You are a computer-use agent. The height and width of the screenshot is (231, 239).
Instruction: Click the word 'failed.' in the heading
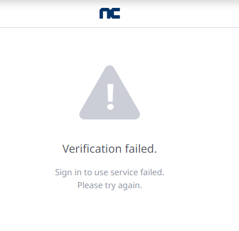pyautogui.click(x=141, y=149)
